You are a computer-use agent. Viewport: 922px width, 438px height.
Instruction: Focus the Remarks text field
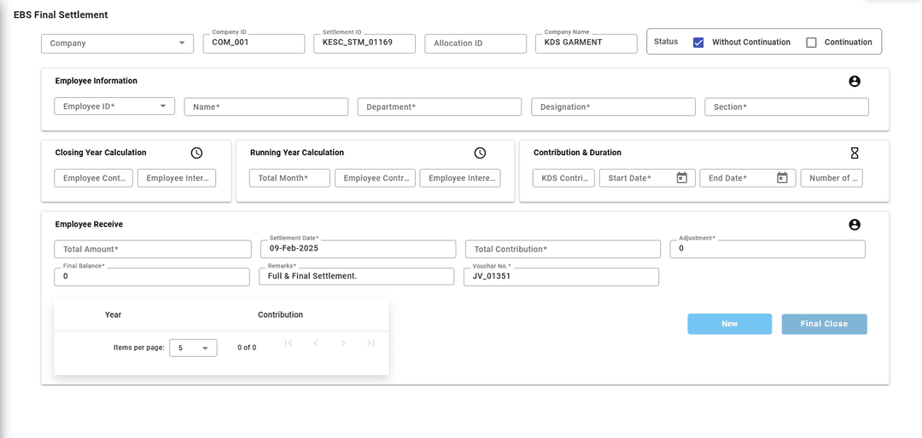[x=356, y=277]
